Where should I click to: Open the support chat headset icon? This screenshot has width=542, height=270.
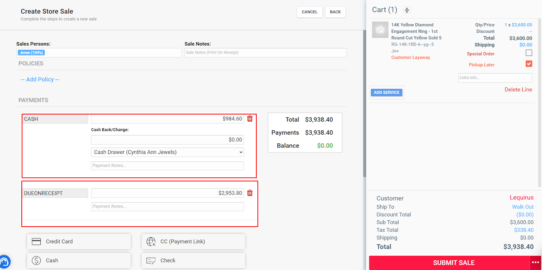click(4, 262)
